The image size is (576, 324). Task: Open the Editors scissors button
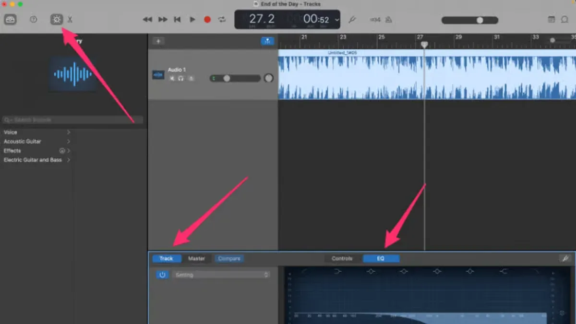pyautogui.click(x=70, y=20)
